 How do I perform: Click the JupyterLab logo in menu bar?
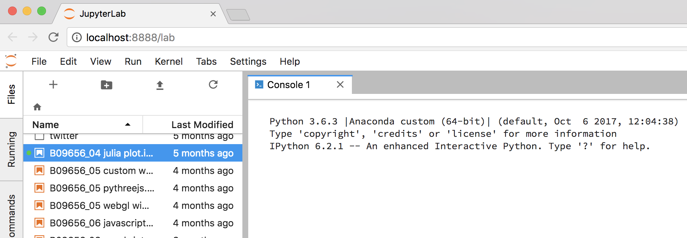[x=11, y=61]
